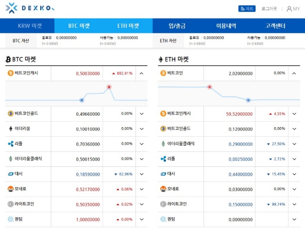
Task: Click 퀀텀 coin icon in ETH market
Action: pyautogui.click(x=163, y=219)
